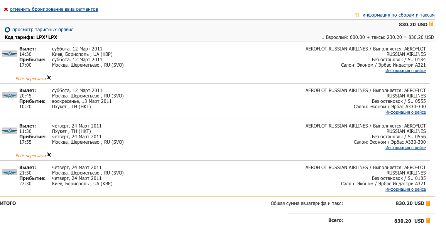Viewport: 446px width, 235px height.
Task: Open 'просмотр тарифных правил' link
Action: [x=43, y=30]
